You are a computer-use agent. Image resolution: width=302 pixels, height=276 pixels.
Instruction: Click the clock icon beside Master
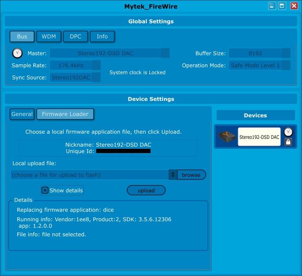[17, 53]
